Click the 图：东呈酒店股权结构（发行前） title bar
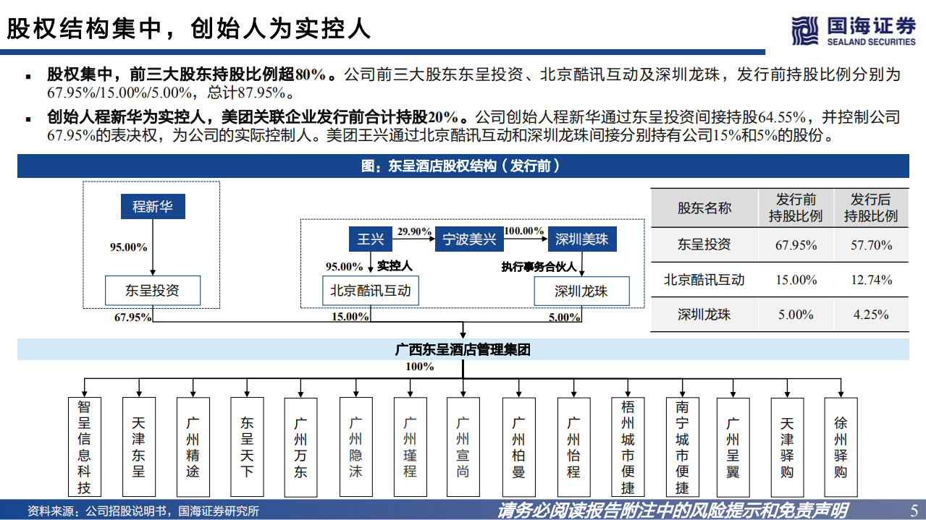 click(x=463, y=167)
